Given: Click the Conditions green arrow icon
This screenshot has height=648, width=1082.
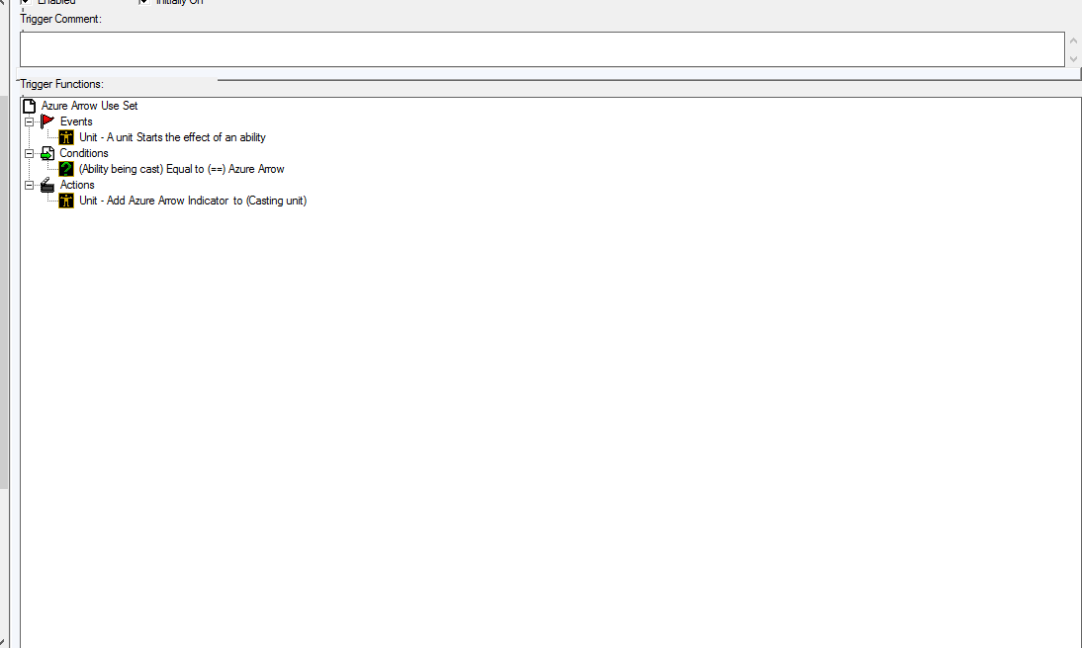Looking at the screenshot, I should coord(46,153).
